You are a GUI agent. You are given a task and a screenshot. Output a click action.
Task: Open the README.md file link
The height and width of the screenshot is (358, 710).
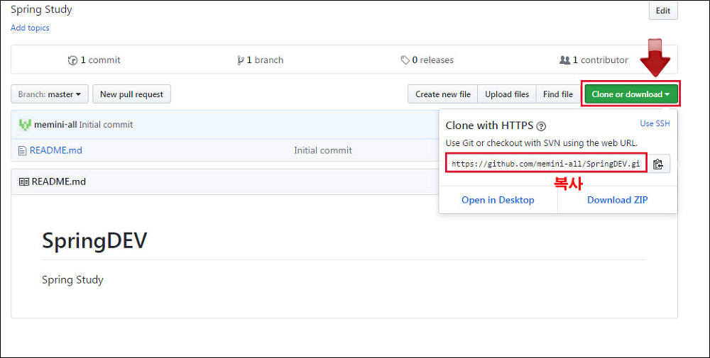pyautogui.click(x=55, y=150)
